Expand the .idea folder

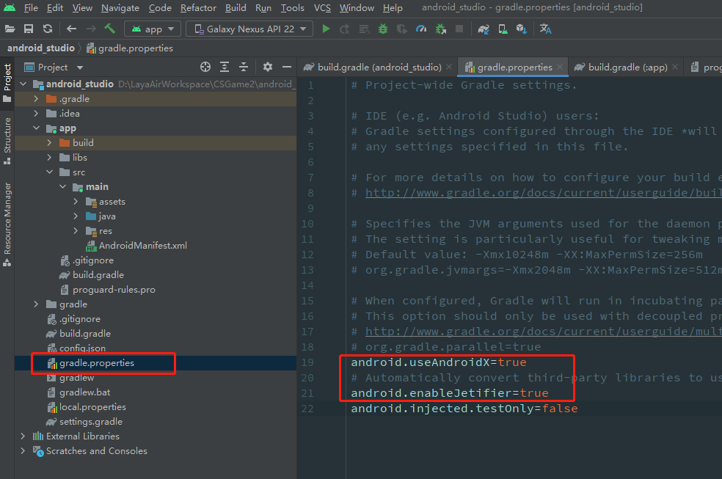click(x=37, y=114)
